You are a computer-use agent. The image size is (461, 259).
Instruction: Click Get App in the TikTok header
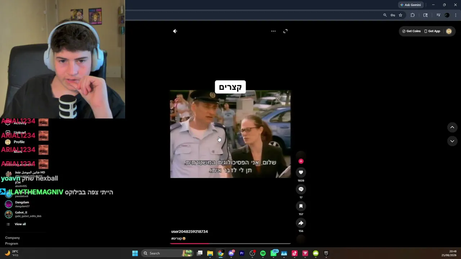point(432,31)
